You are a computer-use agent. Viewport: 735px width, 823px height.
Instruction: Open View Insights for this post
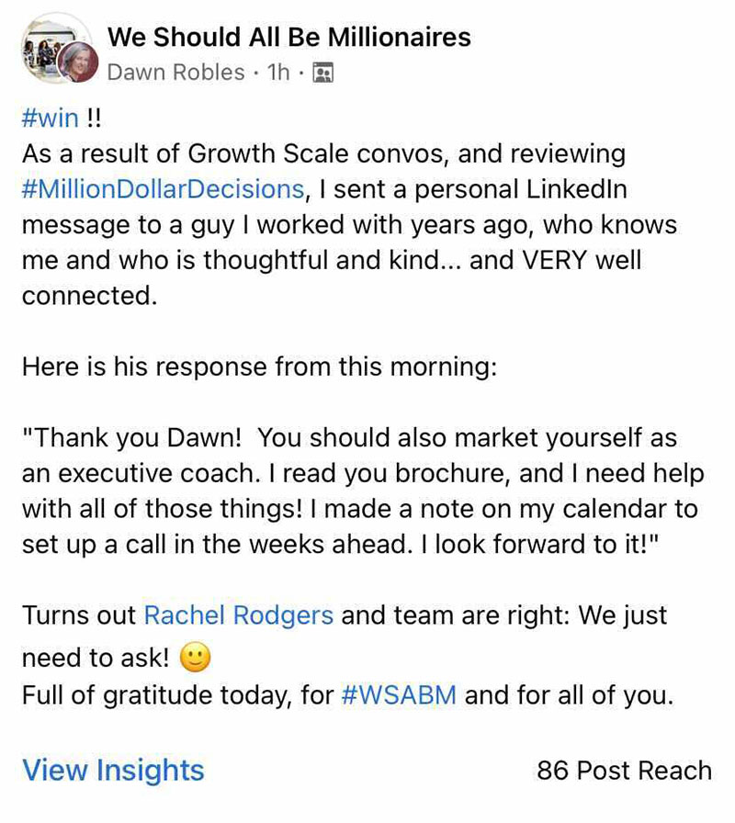pos(113,770)
